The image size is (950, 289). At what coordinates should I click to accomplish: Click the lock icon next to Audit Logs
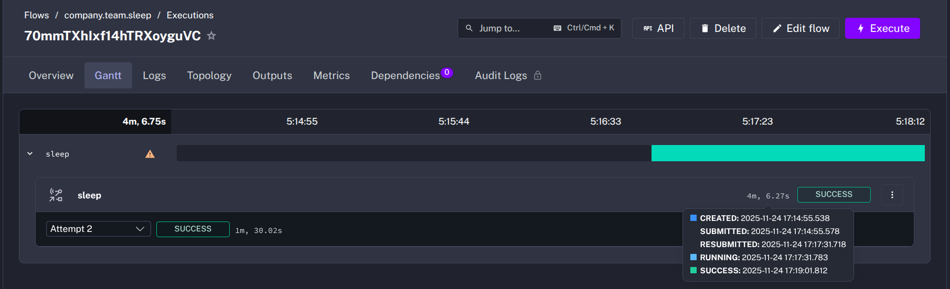click(x=538, y=75)
